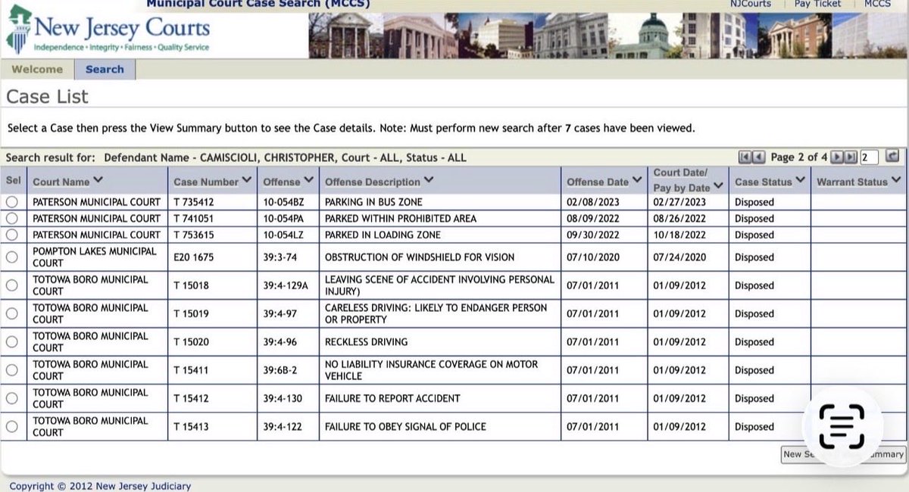Tap the live text scan icon
Image resolution: width=909 pixels, height=492 pixels.
point(842,426)
